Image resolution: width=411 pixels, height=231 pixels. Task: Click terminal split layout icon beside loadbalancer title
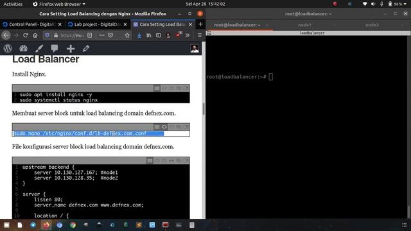209,33
